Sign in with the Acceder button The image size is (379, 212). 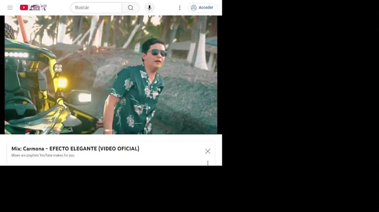pyautogui.click(x=202, y=8)
